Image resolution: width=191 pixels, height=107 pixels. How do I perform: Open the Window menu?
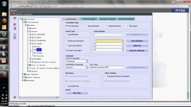13,11
